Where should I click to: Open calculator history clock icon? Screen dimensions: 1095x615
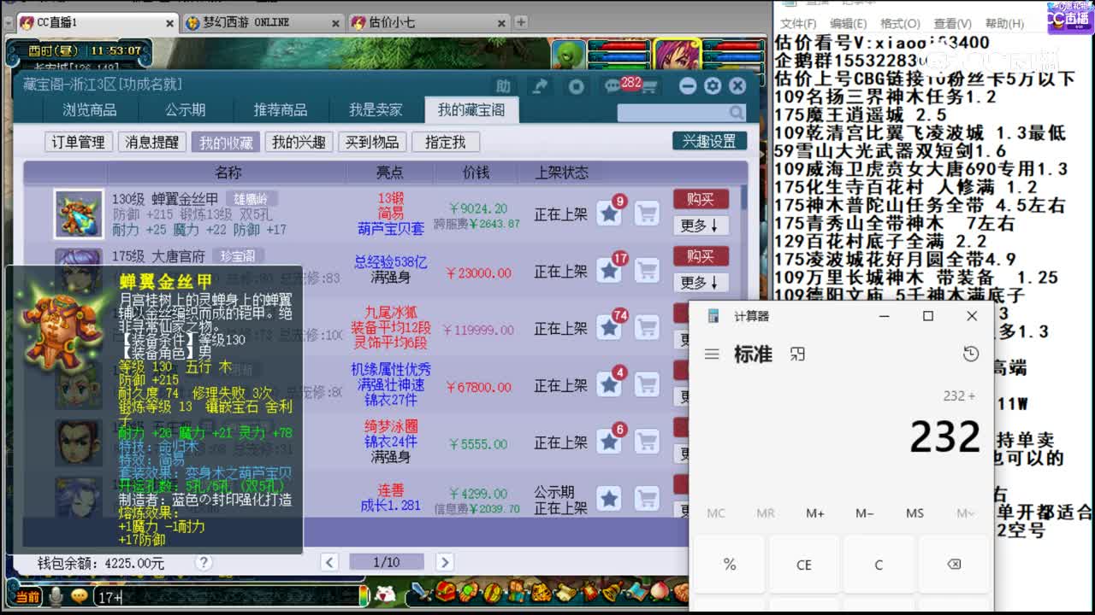(x=970, y=354)
